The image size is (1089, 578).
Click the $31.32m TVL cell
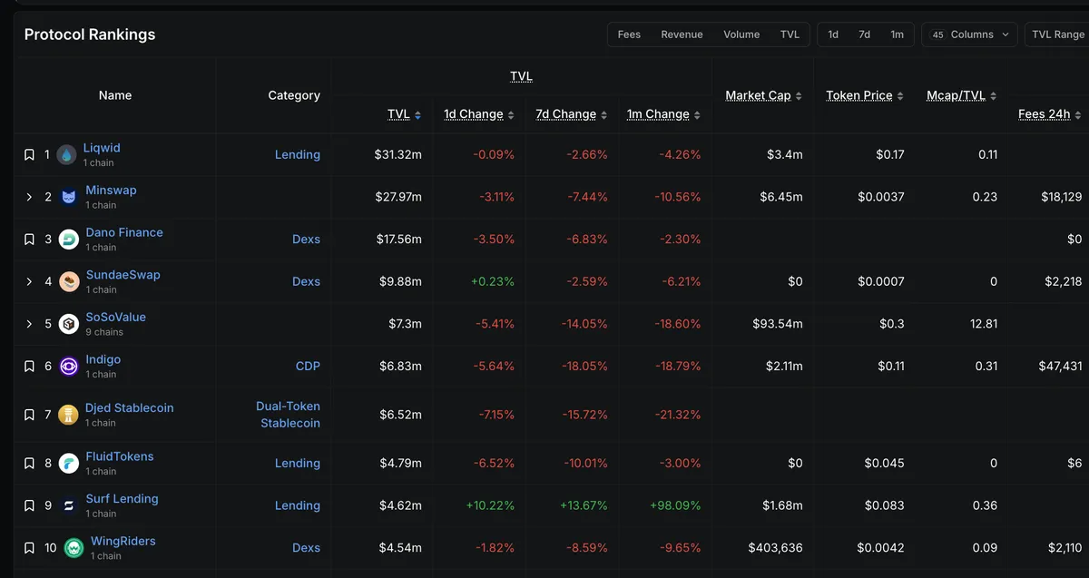click(397, 155)
